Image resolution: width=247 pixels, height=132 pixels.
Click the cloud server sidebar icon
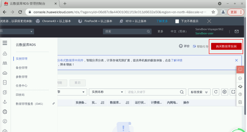coord(5,73)
